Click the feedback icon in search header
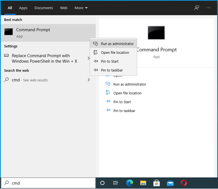Screen dimensions: 218x189 (x=196, y=8)
